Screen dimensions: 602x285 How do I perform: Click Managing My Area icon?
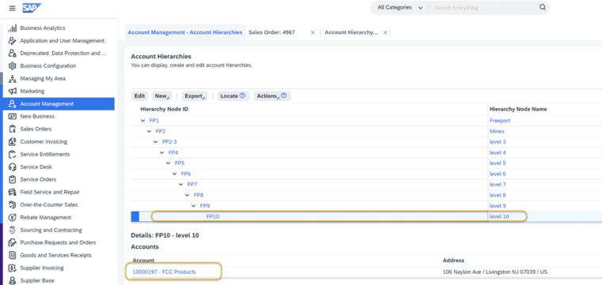pos(13,78)
